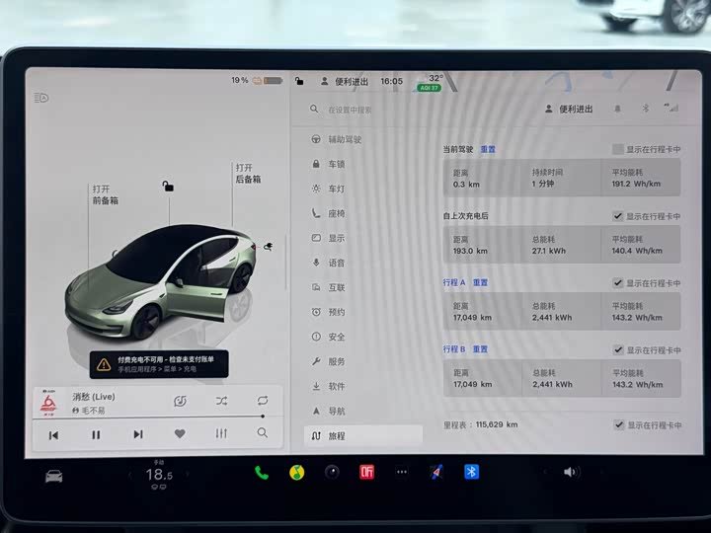Reset 行程 B with 重置 link
711x533 pixels.
(480, 349)
